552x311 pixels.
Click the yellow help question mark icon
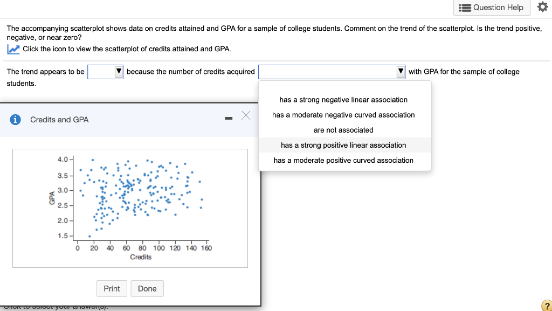click(x=547, y=305)
